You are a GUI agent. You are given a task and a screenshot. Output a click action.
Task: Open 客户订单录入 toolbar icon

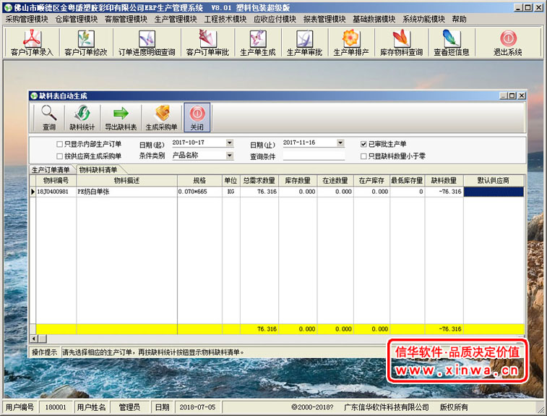32,43
